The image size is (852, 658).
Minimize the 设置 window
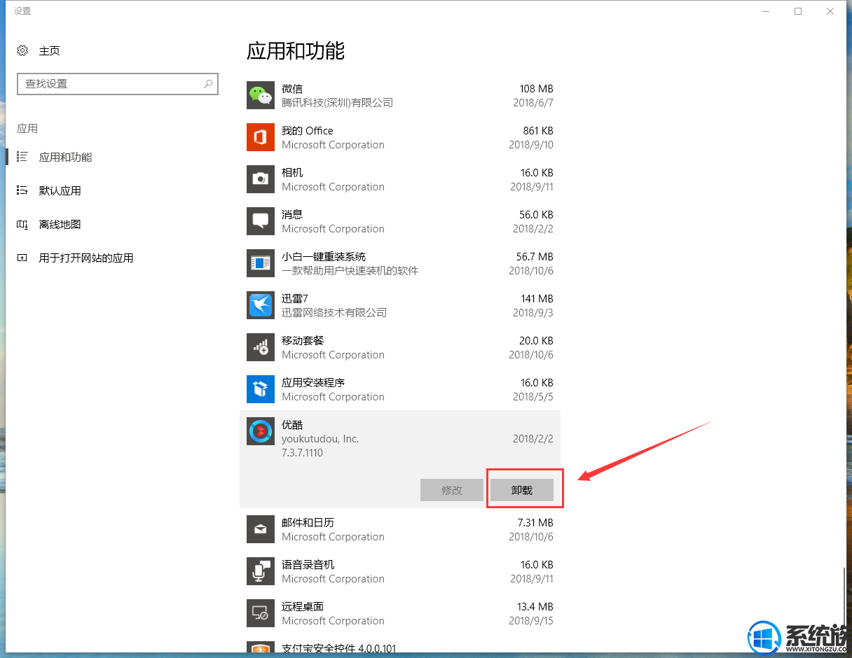[766, 11]
